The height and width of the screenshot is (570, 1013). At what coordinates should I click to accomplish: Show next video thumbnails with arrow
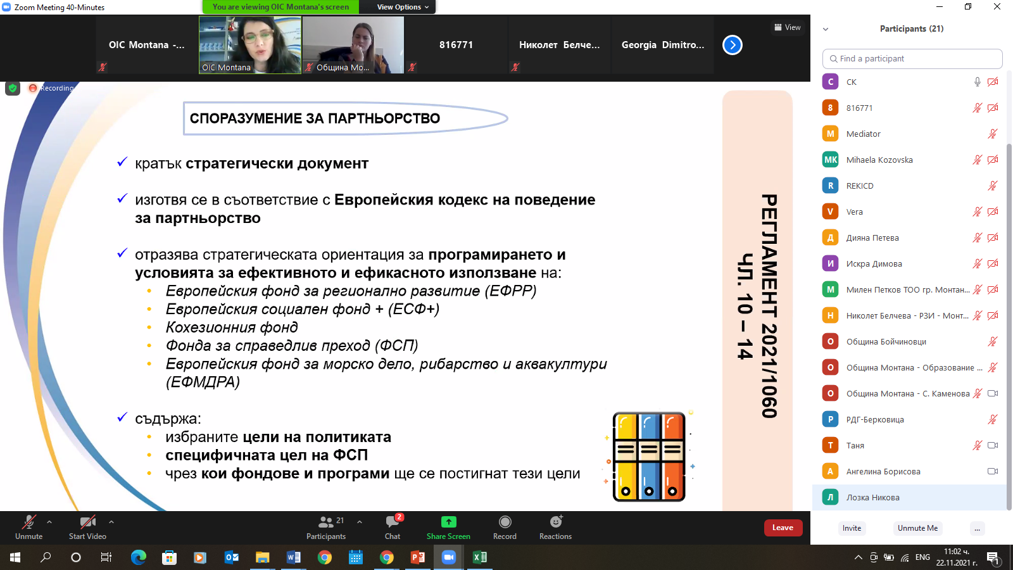click(733, 45)
